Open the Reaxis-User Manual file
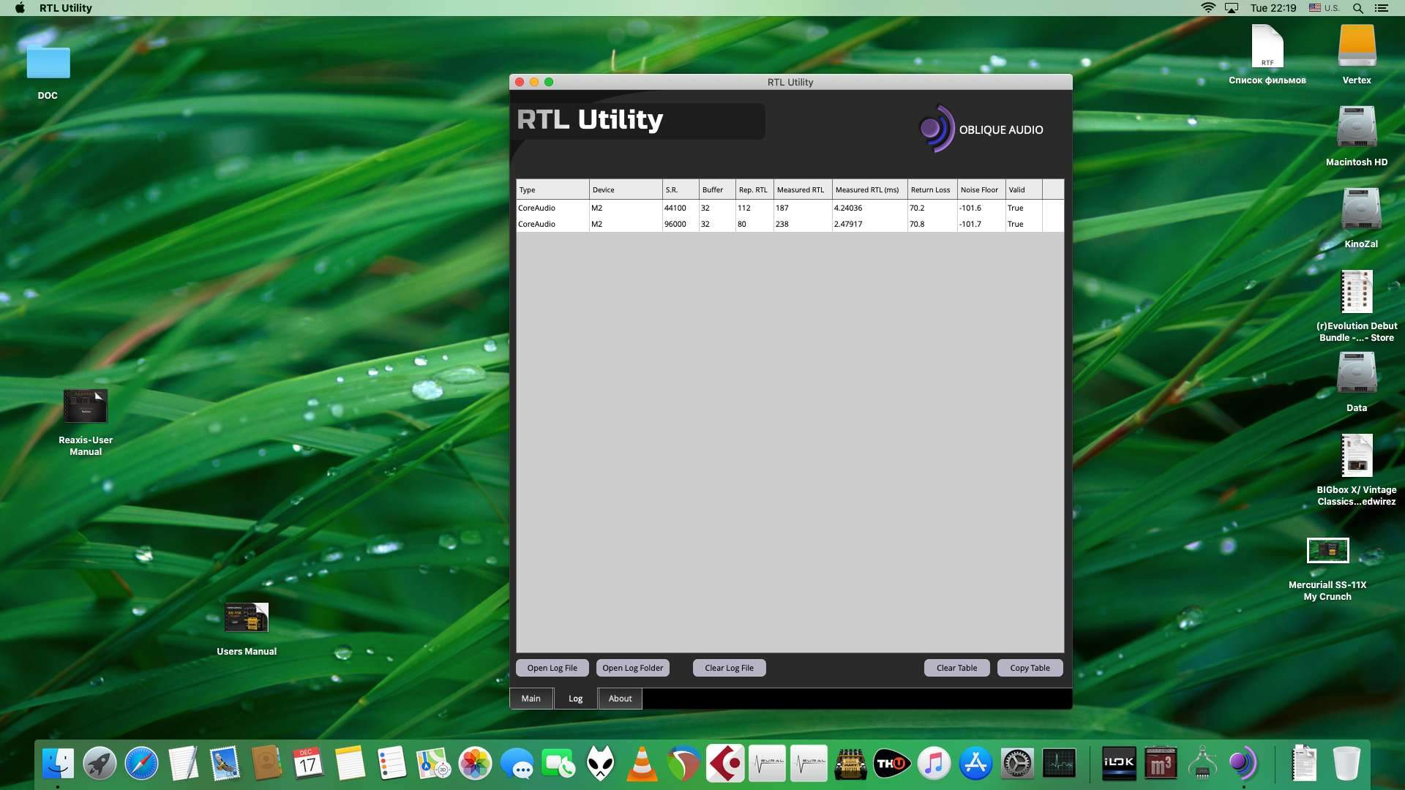 (86, 407)
